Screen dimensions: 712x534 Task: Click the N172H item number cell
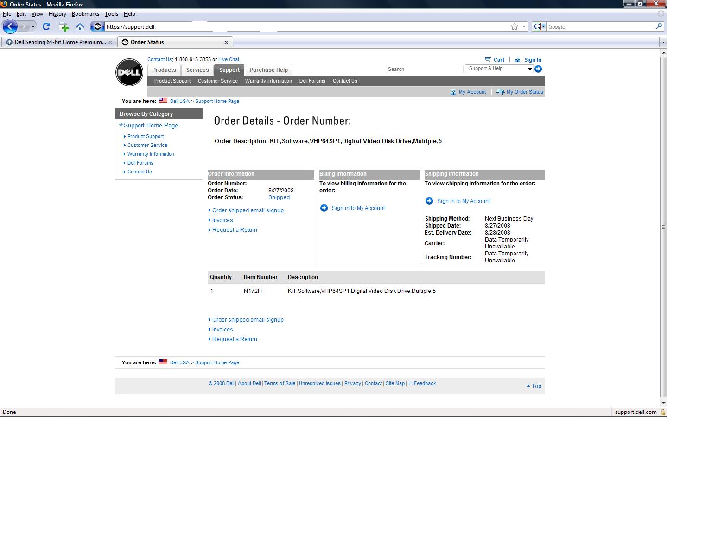tap(253, 291)
